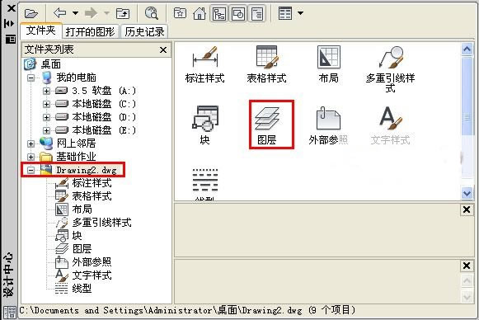Viewport: 479px width, 320px height.
Task: Select 网上邻居 in the tree
Action: coord(77,144)
